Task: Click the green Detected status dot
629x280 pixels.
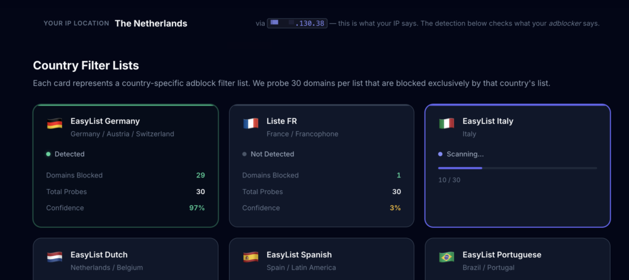Action: tap(49, 154)
